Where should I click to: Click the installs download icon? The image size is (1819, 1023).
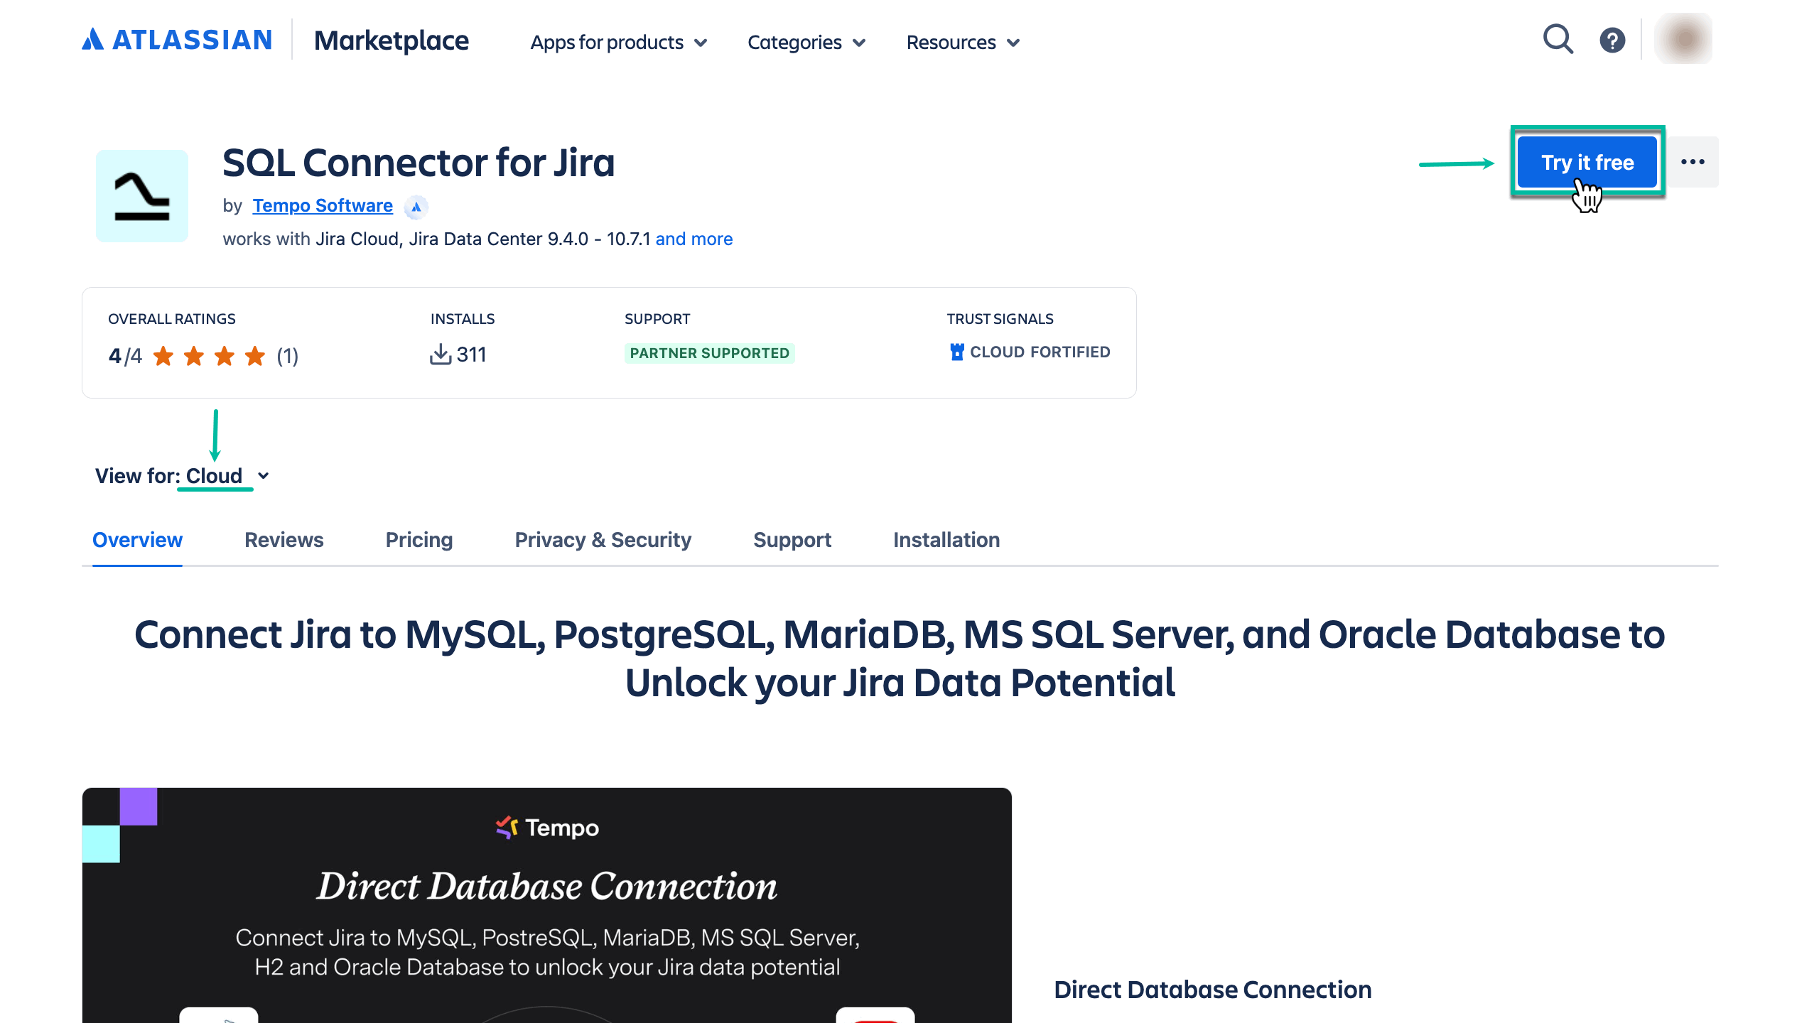click(x=442, y=354)
